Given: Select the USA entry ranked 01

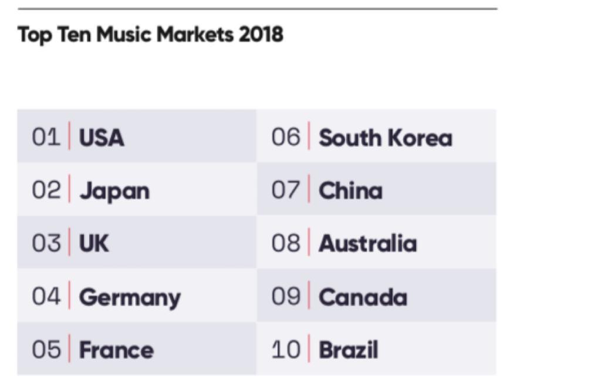Looking at the screenshot, I should 137,136.
